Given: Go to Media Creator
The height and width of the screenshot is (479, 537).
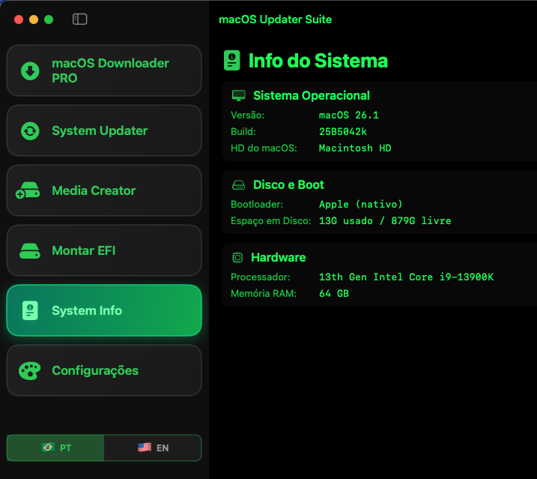Looking at the screenshot, I should [104, 190].
